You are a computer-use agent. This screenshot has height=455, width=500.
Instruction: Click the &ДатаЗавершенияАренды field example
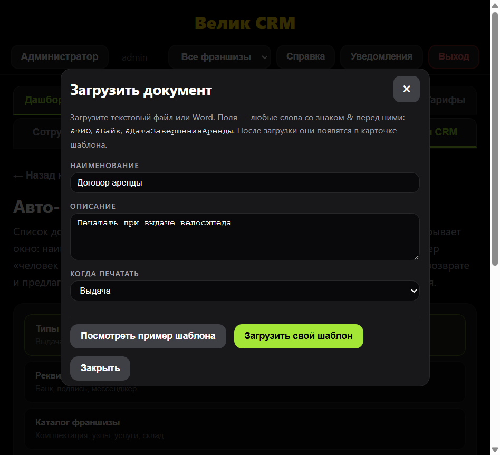(179, 131)
